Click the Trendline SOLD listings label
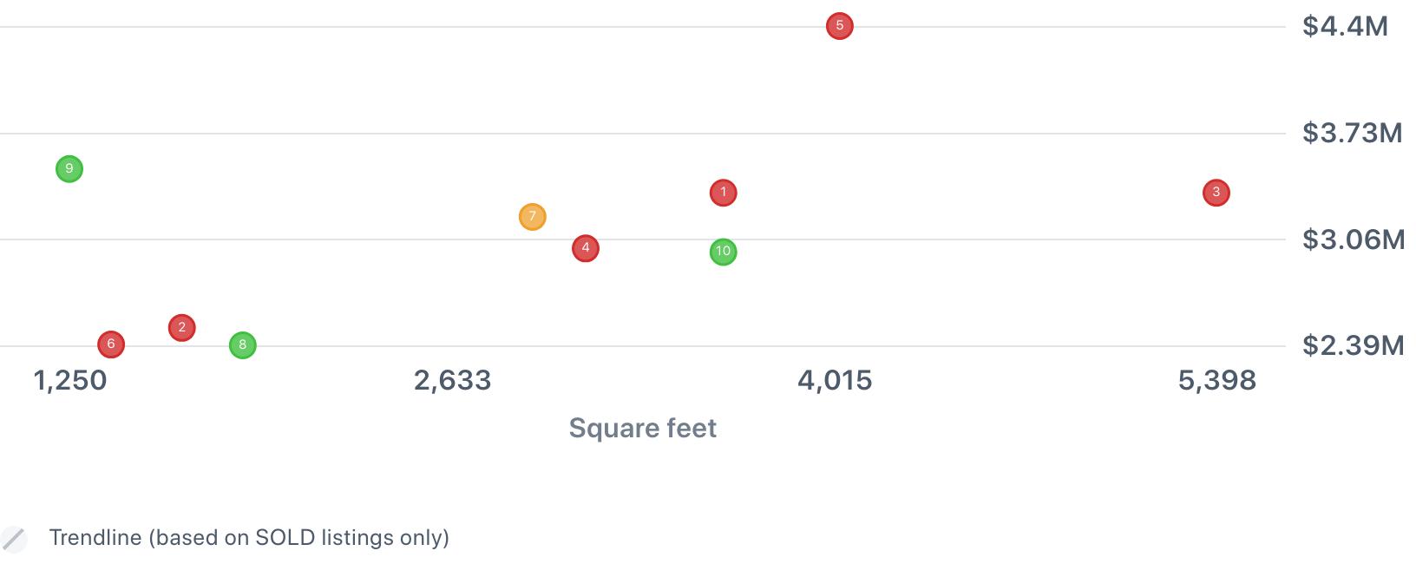1416x564 pixels. 249,538
